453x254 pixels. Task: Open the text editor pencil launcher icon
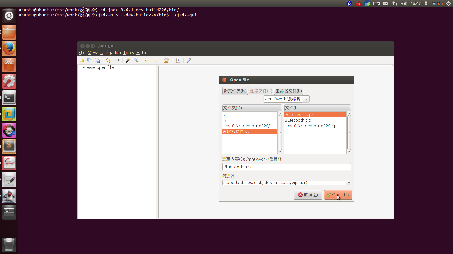point(9,179)
